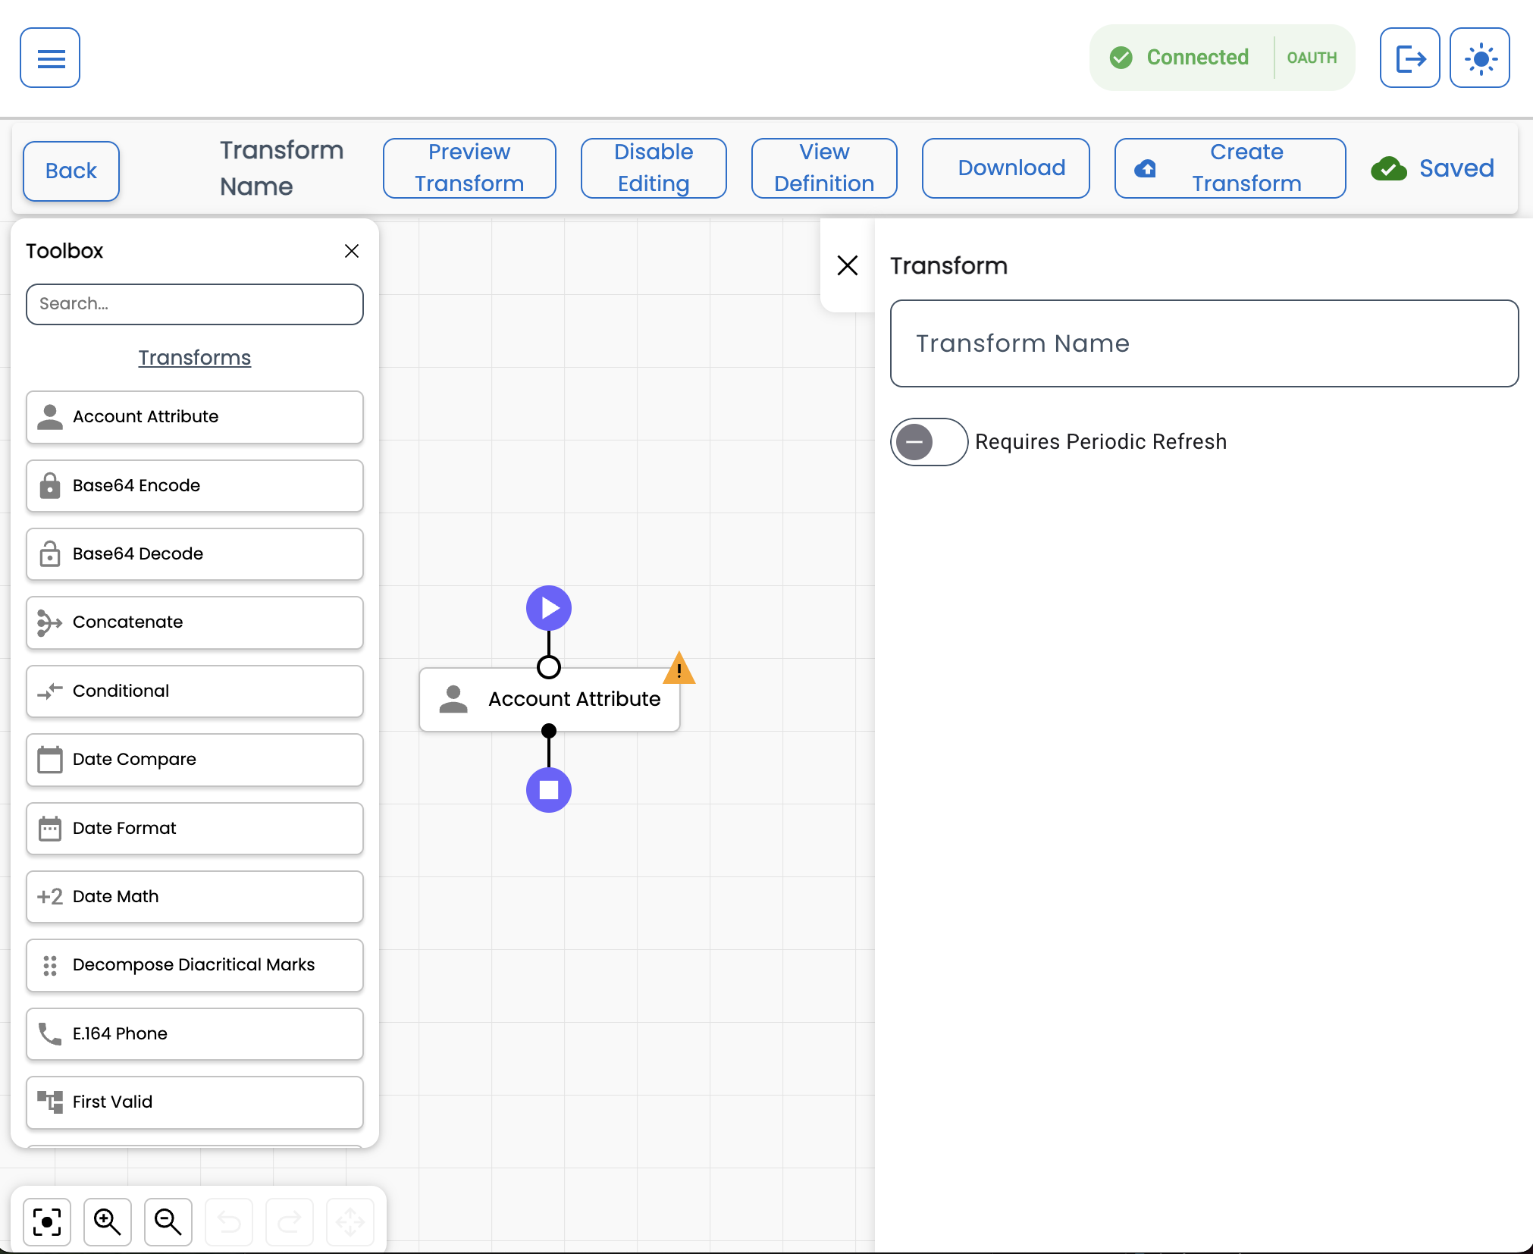The width and height of the screenshot is (1533, 1254).
Task: Click the purple stop node on canvas
Action: (548, 790)
